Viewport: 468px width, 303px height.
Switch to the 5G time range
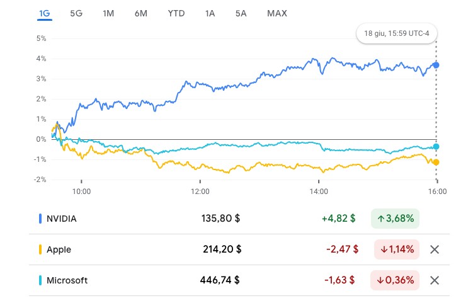coord(76,13)
